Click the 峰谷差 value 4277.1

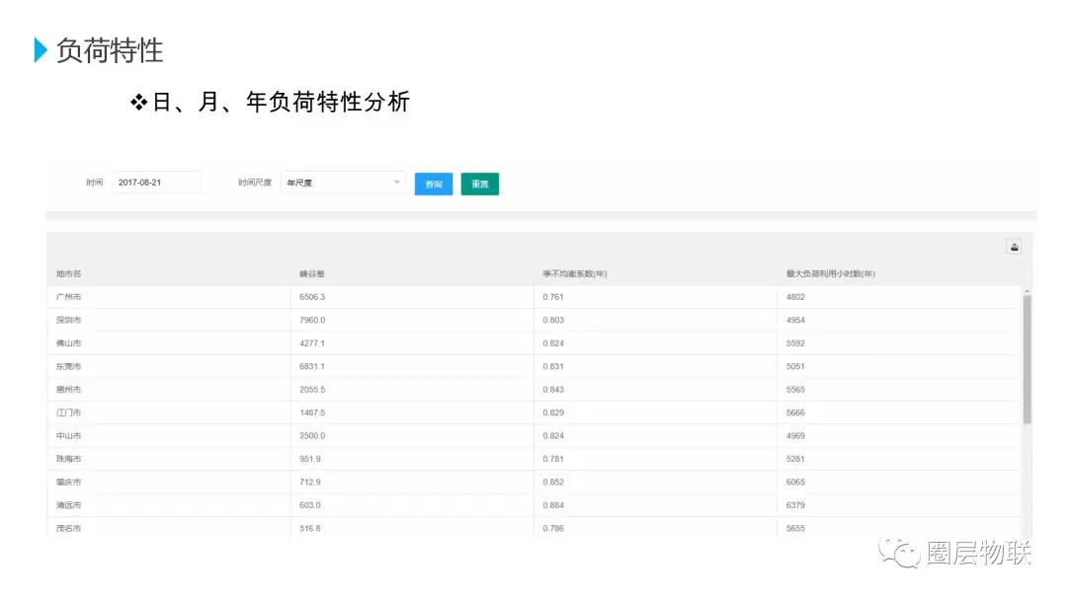tap(312, 343)
